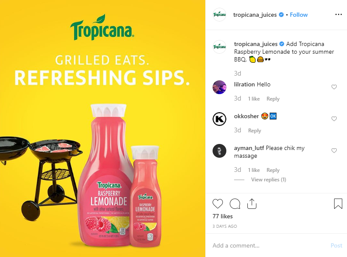Screen dimensions: 347x257
Task: Open the Tropicana profile picture in the header
Action: 219,15
